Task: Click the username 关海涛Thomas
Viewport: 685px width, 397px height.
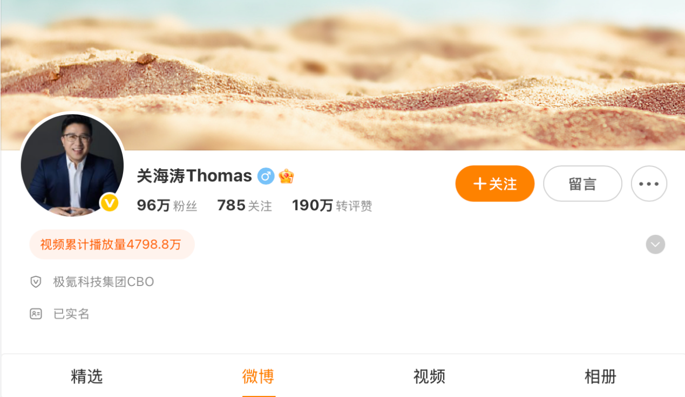Action: (x=194, y=176)
